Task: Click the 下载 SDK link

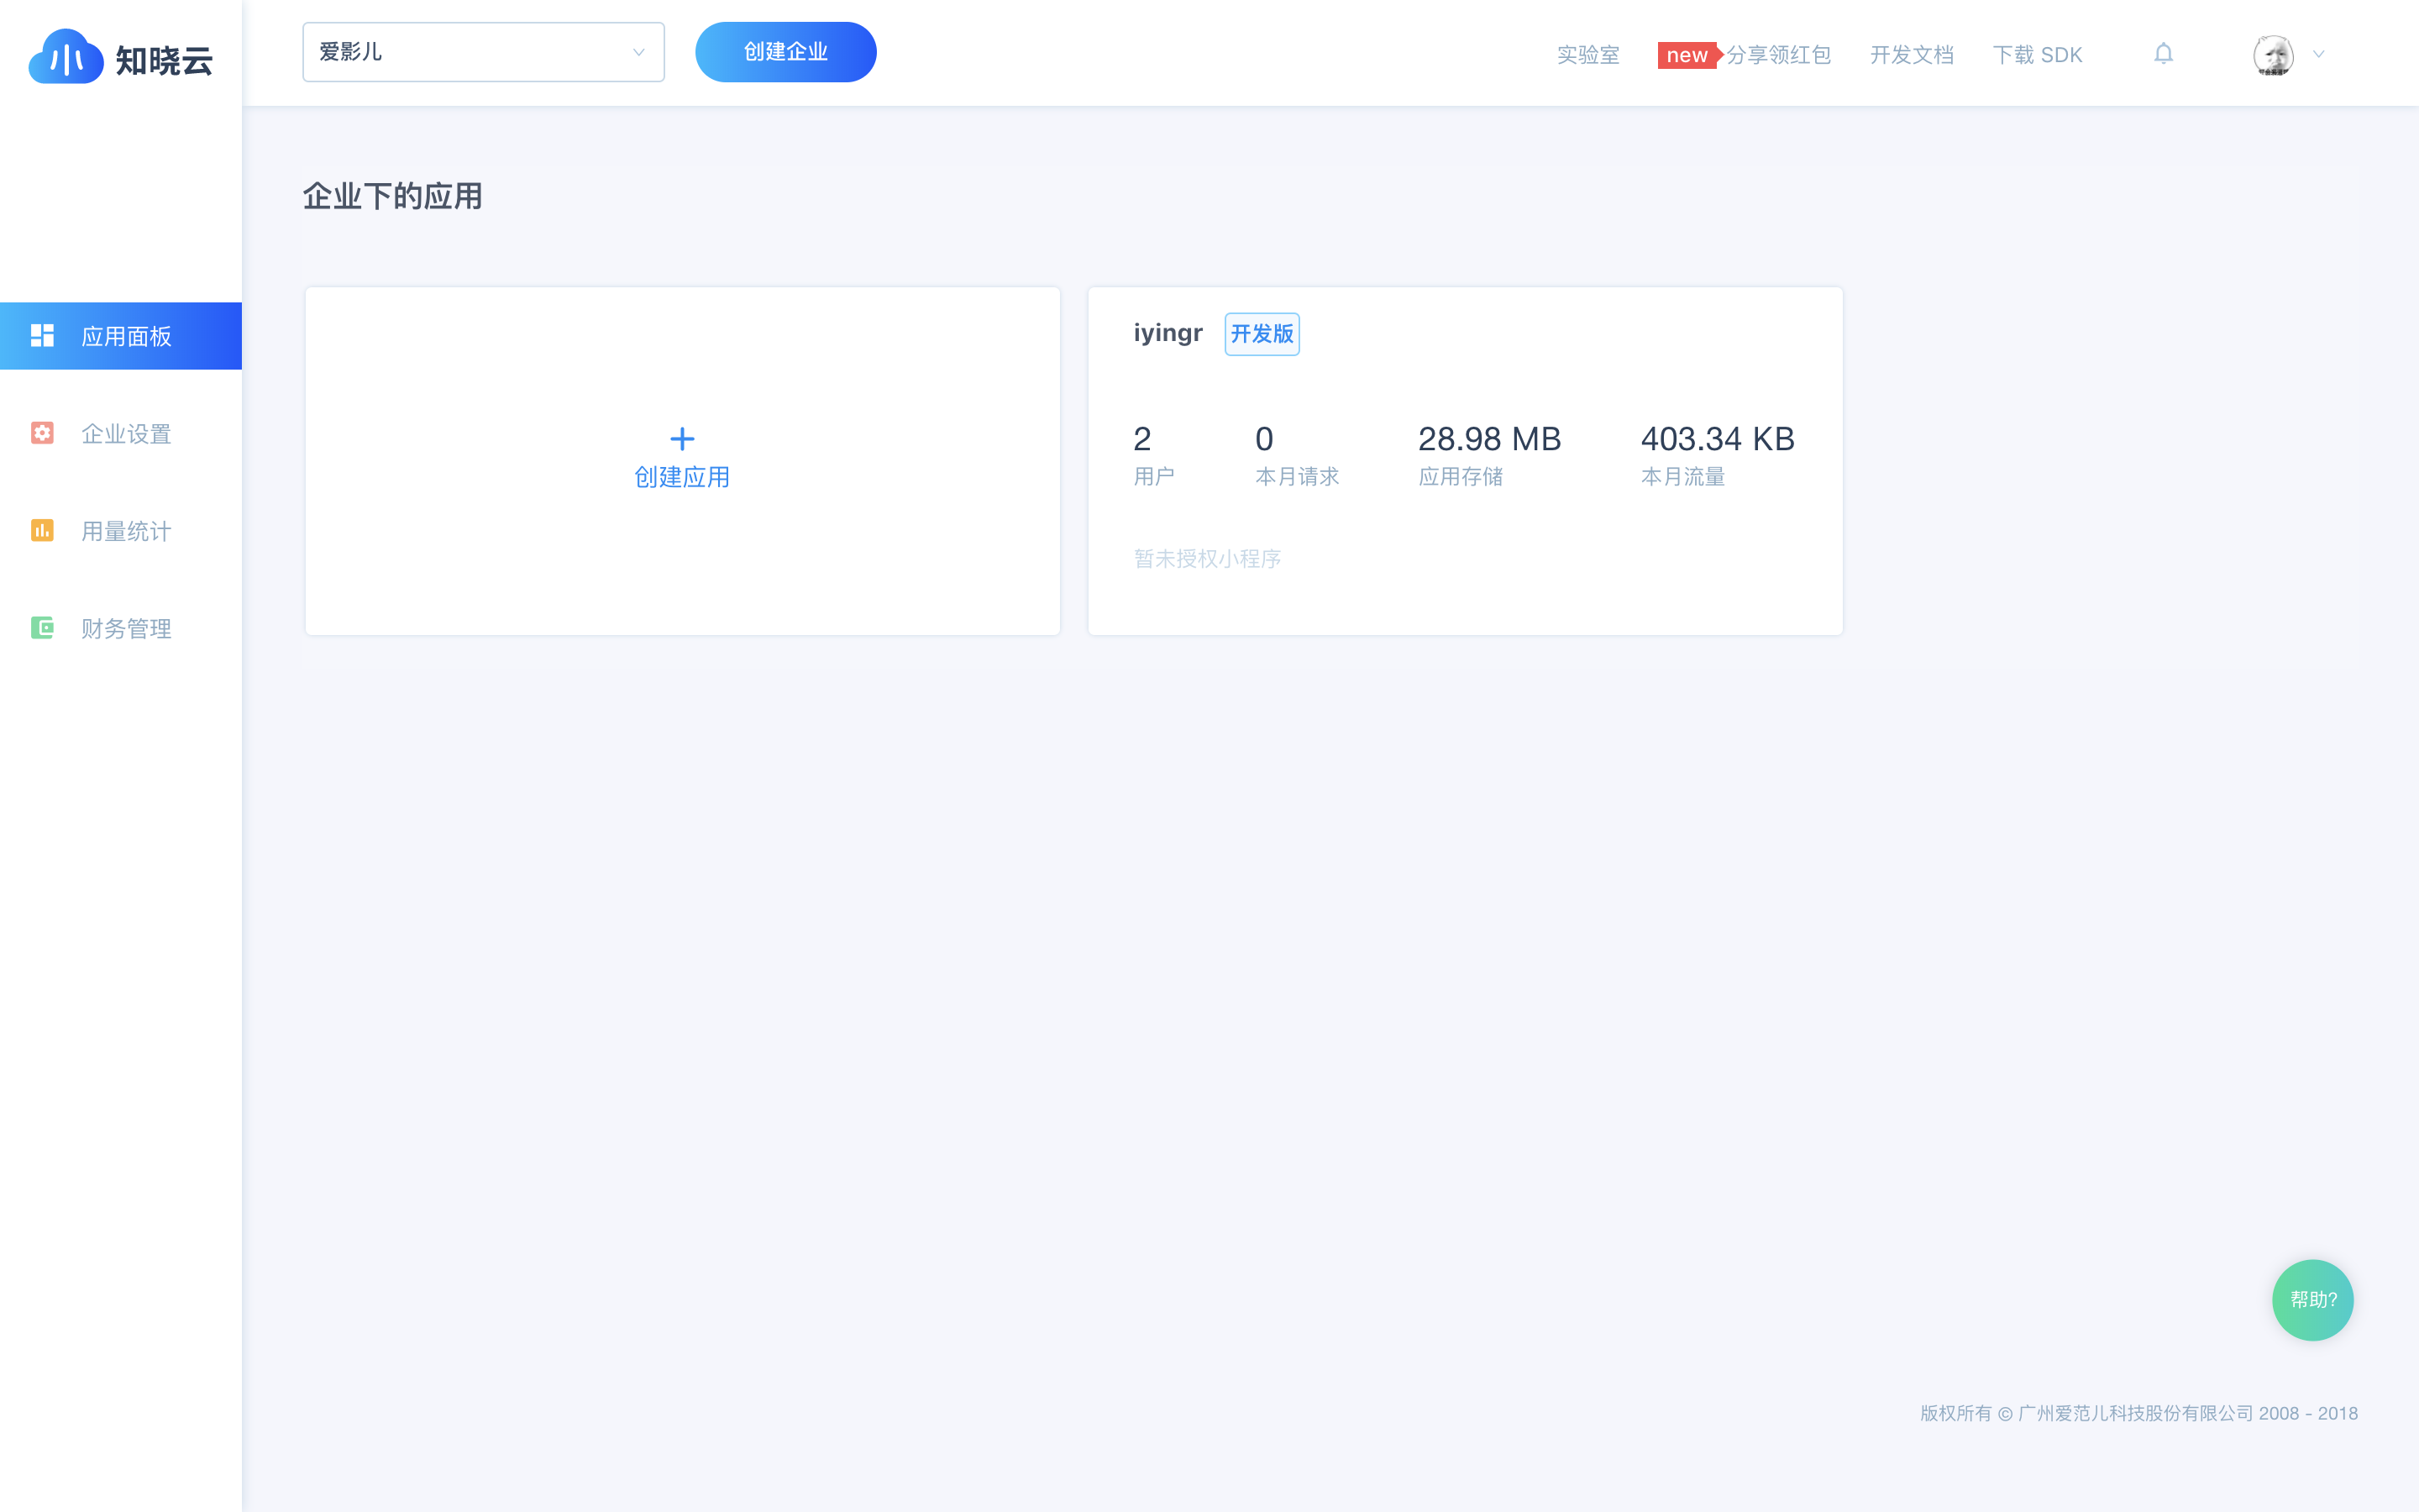Action: point(2037,55)
